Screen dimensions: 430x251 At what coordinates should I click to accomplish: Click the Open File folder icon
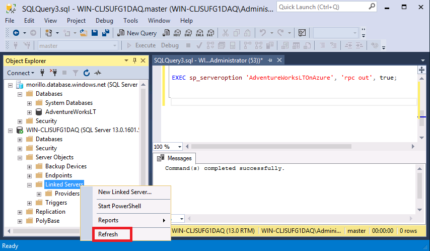pos(84,33)
